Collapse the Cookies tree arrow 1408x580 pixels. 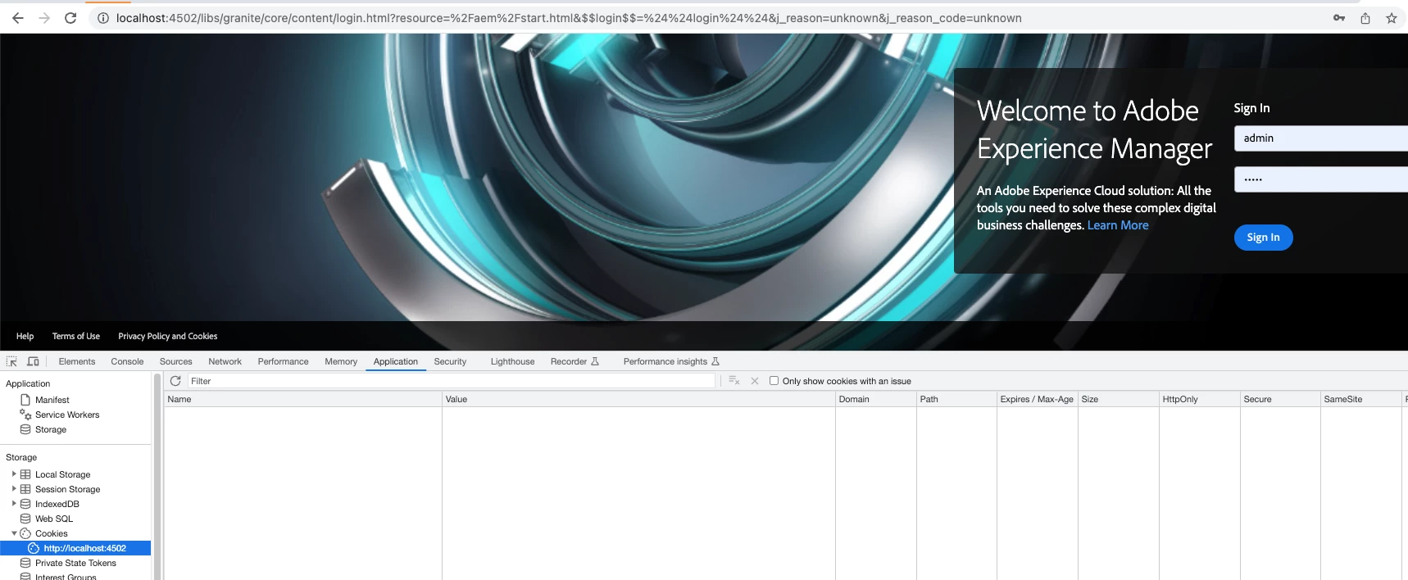point(14,533)
